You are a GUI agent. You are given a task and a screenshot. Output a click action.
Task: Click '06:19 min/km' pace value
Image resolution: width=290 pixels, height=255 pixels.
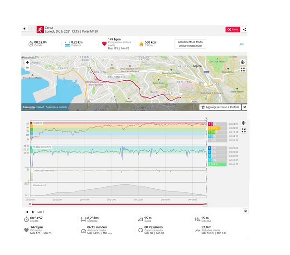[97, 227]
